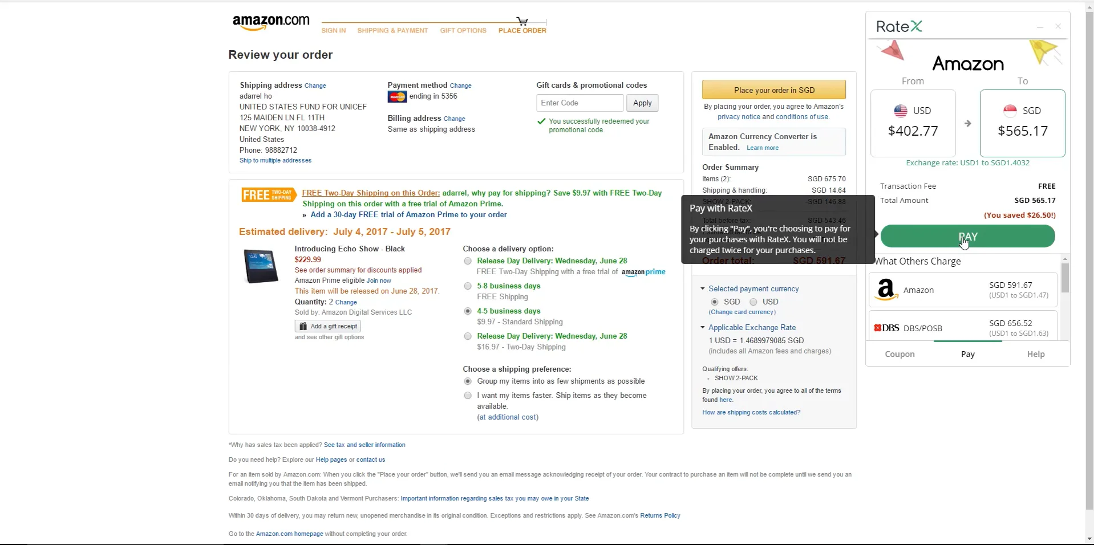Click the Echo Show product thumbnail
The image size is (1094, 545).
coord(261,266)
